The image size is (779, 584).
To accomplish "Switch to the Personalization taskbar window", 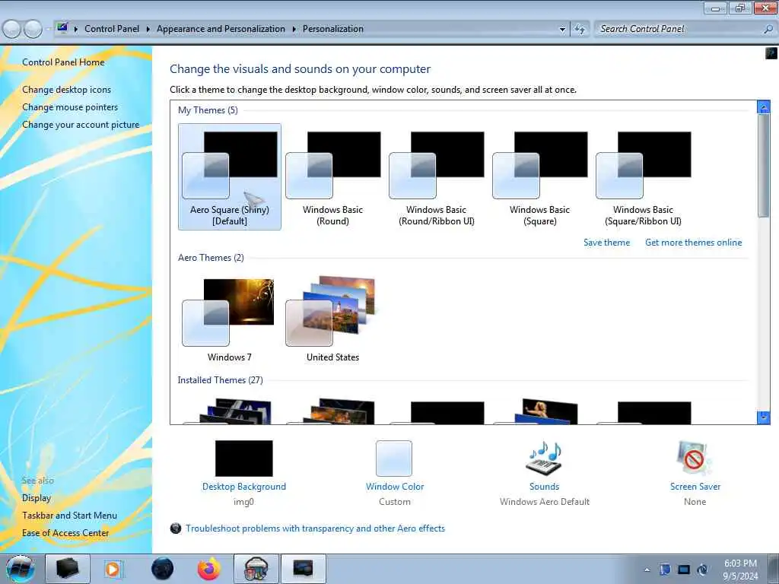I will [304, 569].
